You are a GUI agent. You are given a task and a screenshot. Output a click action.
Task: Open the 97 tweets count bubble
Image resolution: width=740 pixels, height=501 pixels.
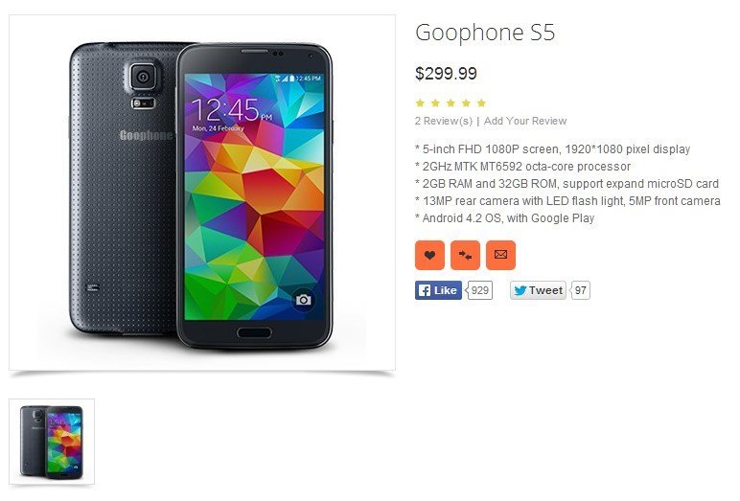pos(580,290)
